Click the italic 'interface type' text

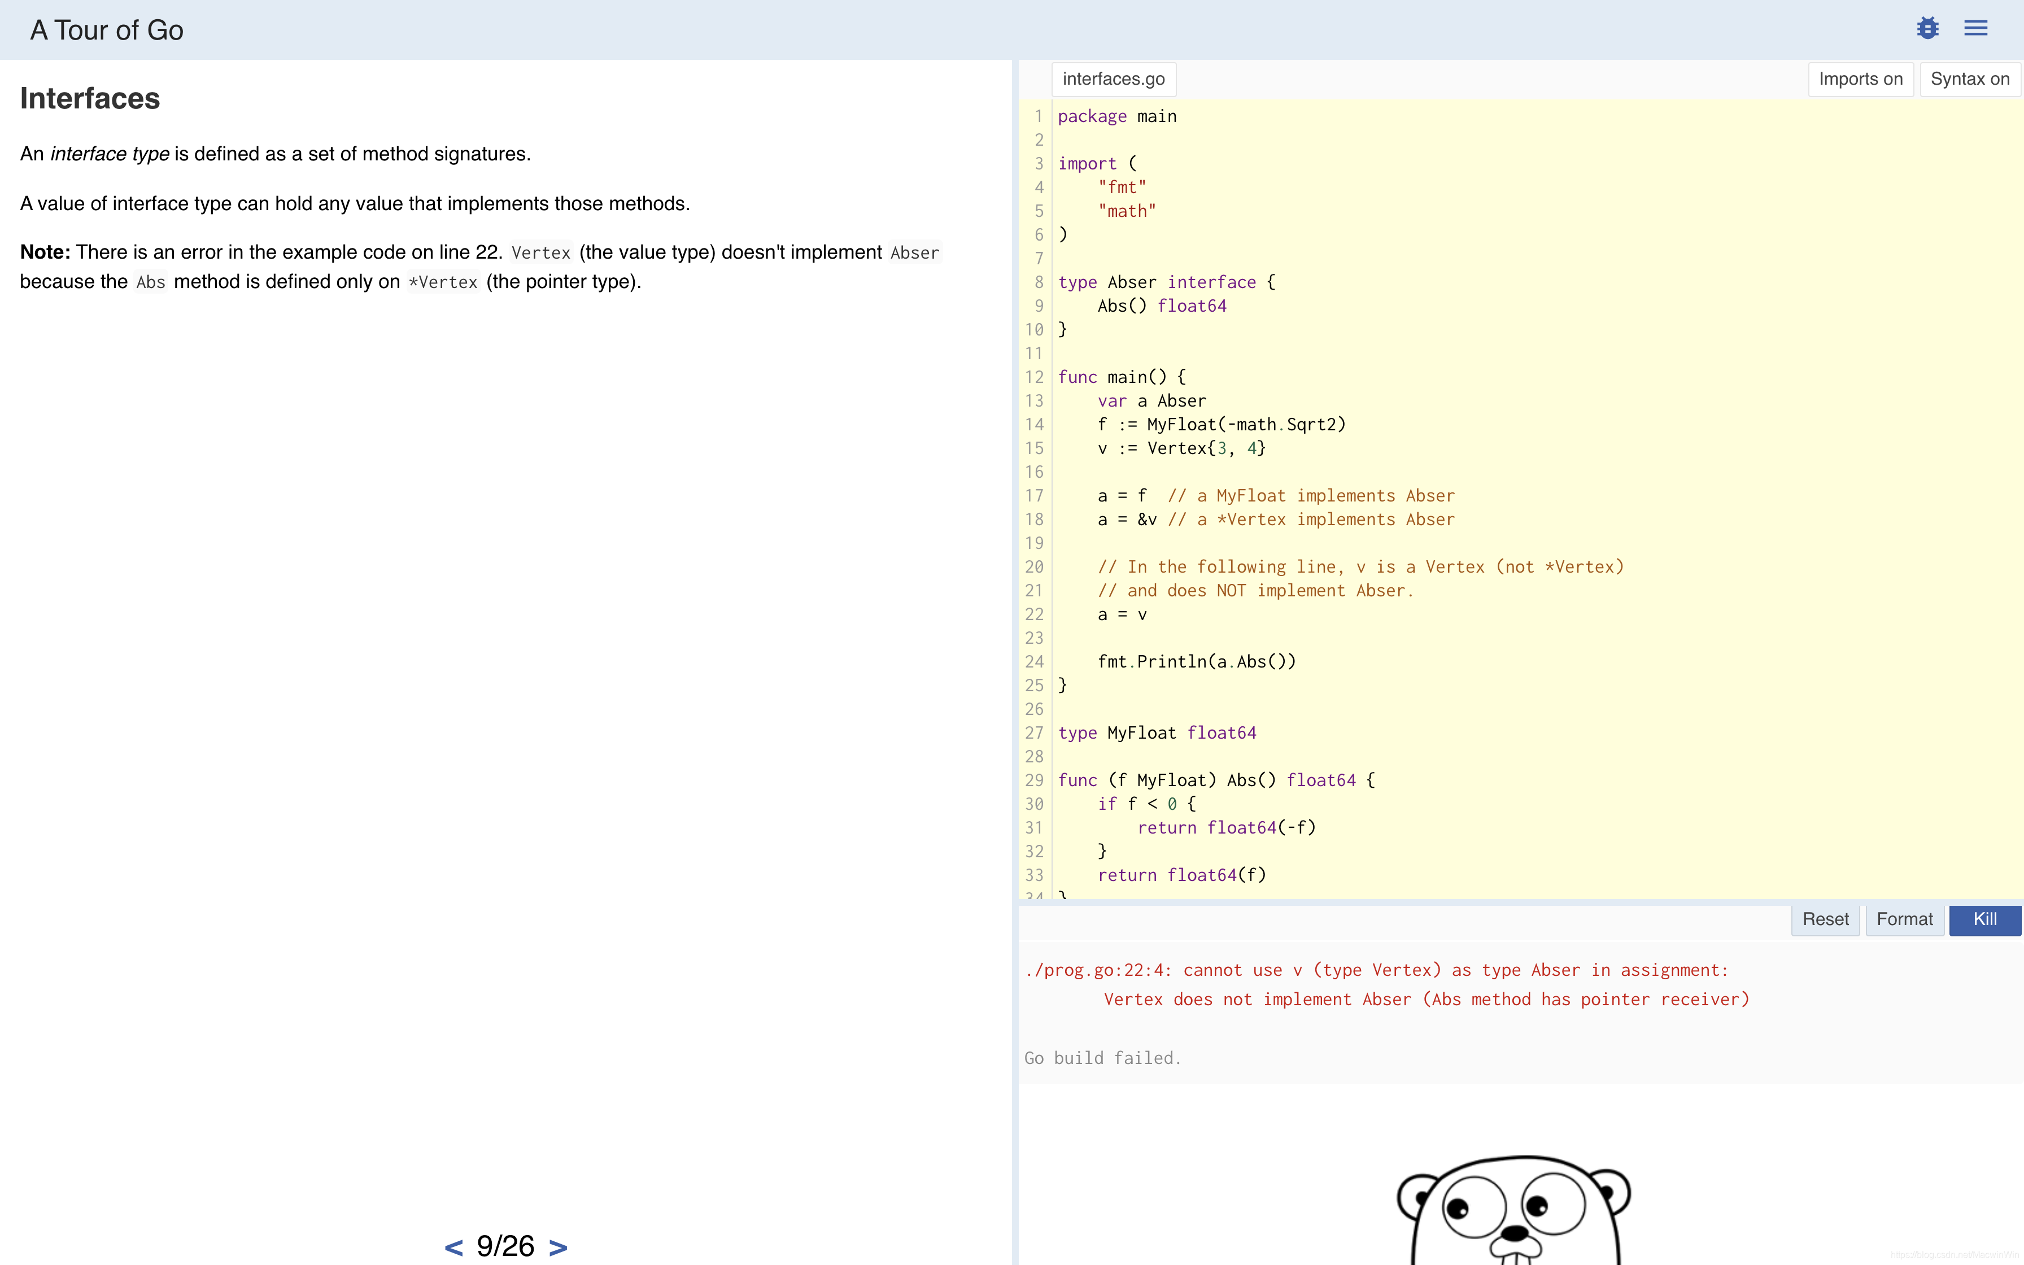pyautogui.click(x=110, y=154)
